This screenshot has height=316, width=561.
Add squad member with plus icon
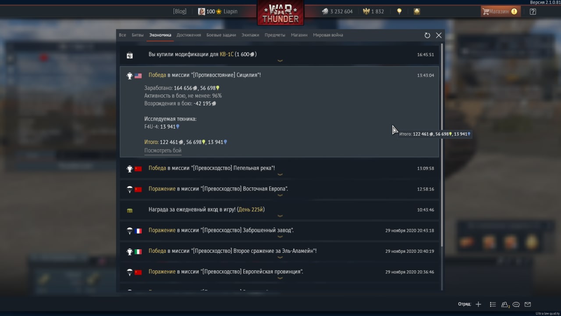[x=478, y=304]
